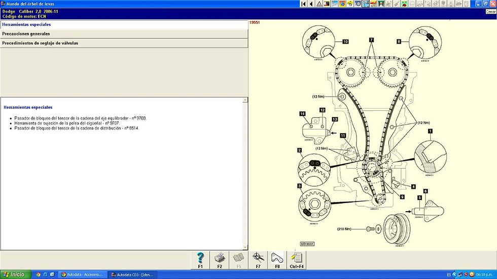Open the F8 timing belt button

277,260
